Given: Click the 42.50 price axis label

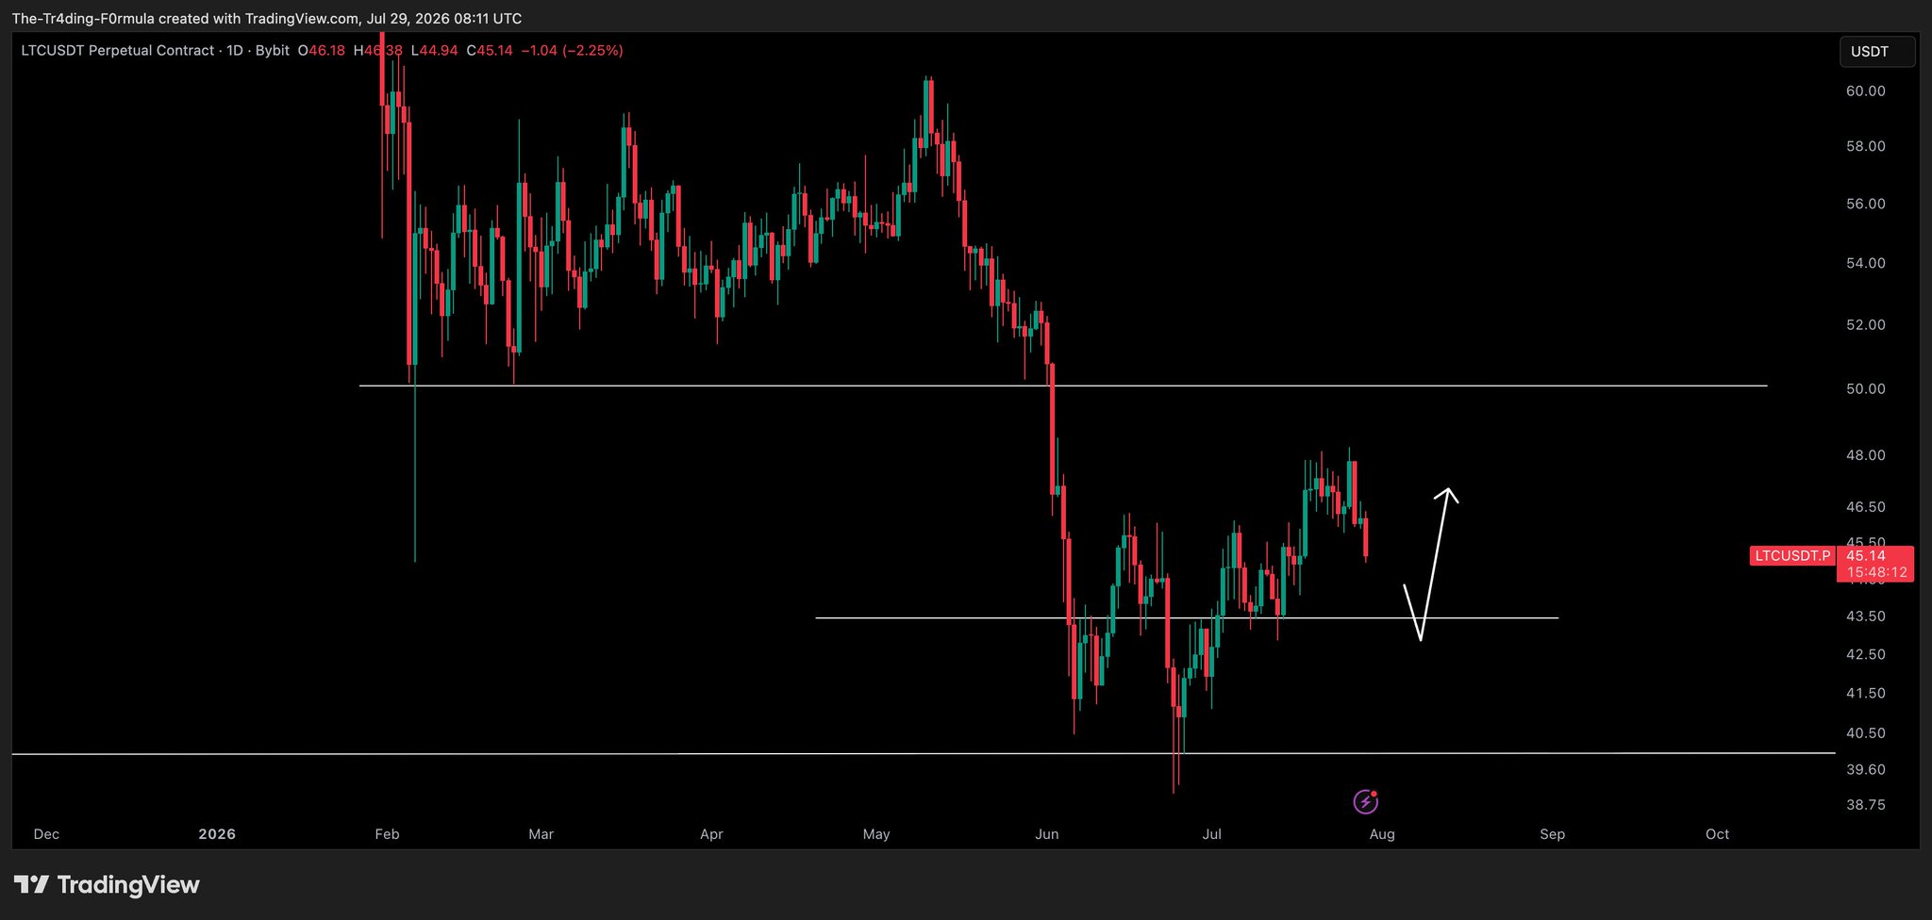Looking at the screenshot, I should 1866,654.
